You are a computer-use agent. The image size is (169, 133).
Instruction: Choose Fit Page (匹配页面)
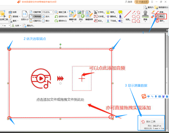tap(35, 12)
